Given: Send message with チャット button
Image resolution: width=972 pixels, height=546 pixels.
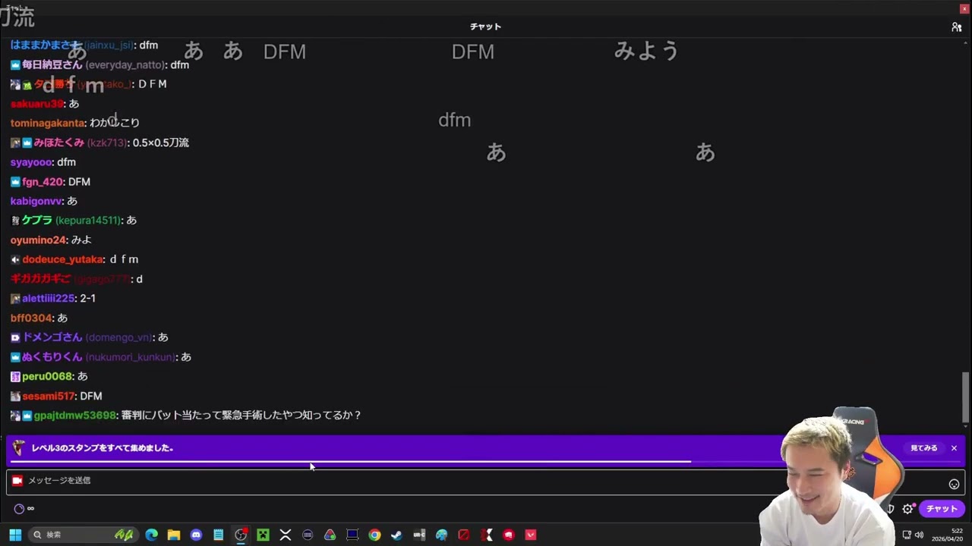Looking at the screenshot, I should click(x=942, y=509).
